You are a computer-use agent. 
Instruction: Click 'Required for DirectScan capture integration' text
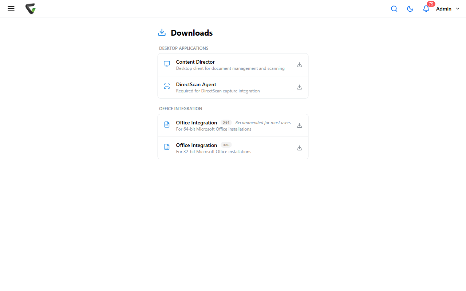218,91
